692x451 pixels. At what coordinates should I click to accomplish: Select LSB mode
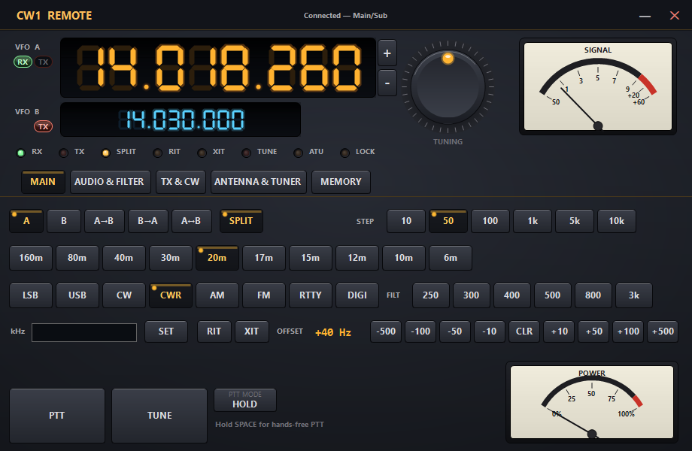point(30,295)
